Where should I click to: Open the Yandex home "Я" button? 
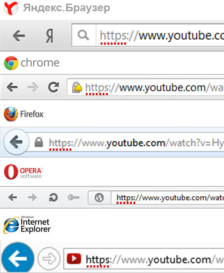coord(50,36)
